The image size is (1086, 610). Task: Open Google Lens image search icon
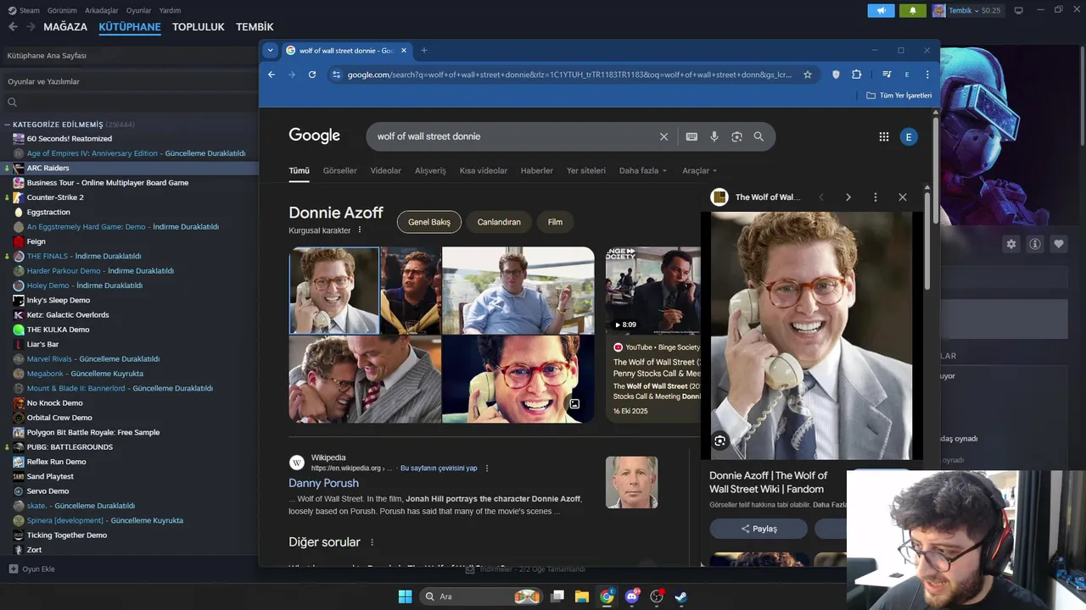736,136
